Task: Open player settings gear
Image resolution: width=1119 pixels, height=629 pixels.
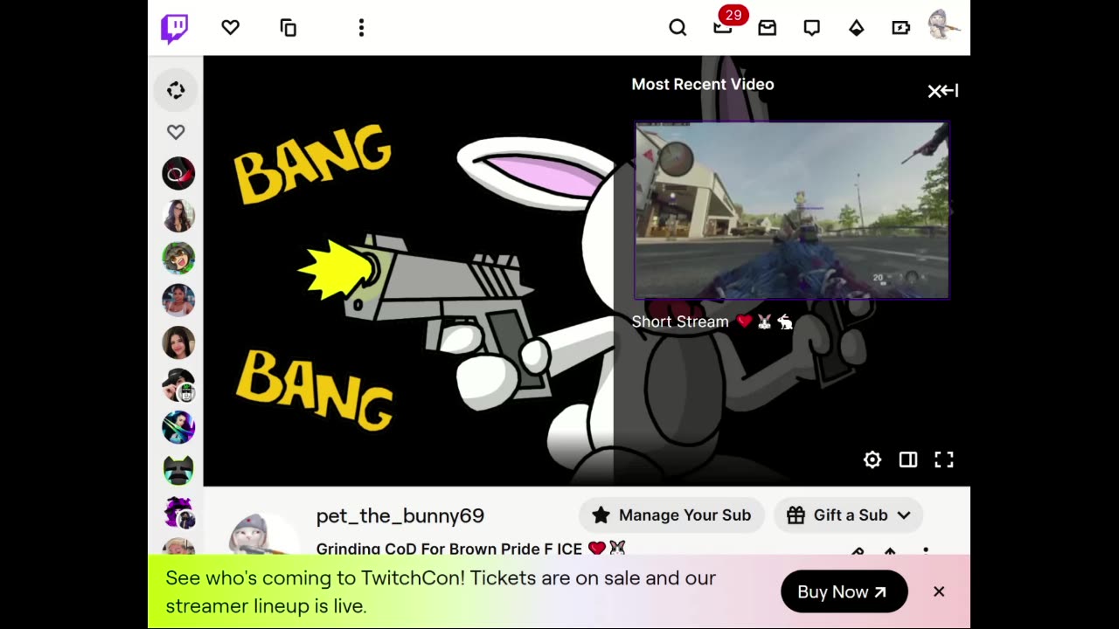Action: pos(872,460)
